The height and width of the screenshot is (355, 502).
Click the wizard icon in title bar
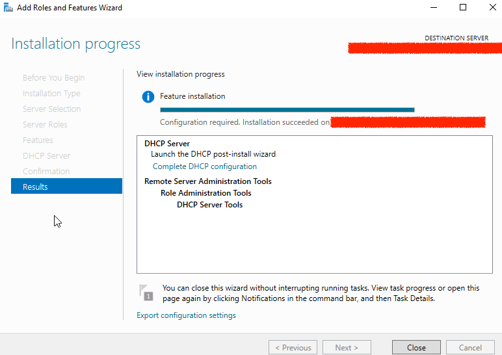pyautogui.click(x=8, y=8)
